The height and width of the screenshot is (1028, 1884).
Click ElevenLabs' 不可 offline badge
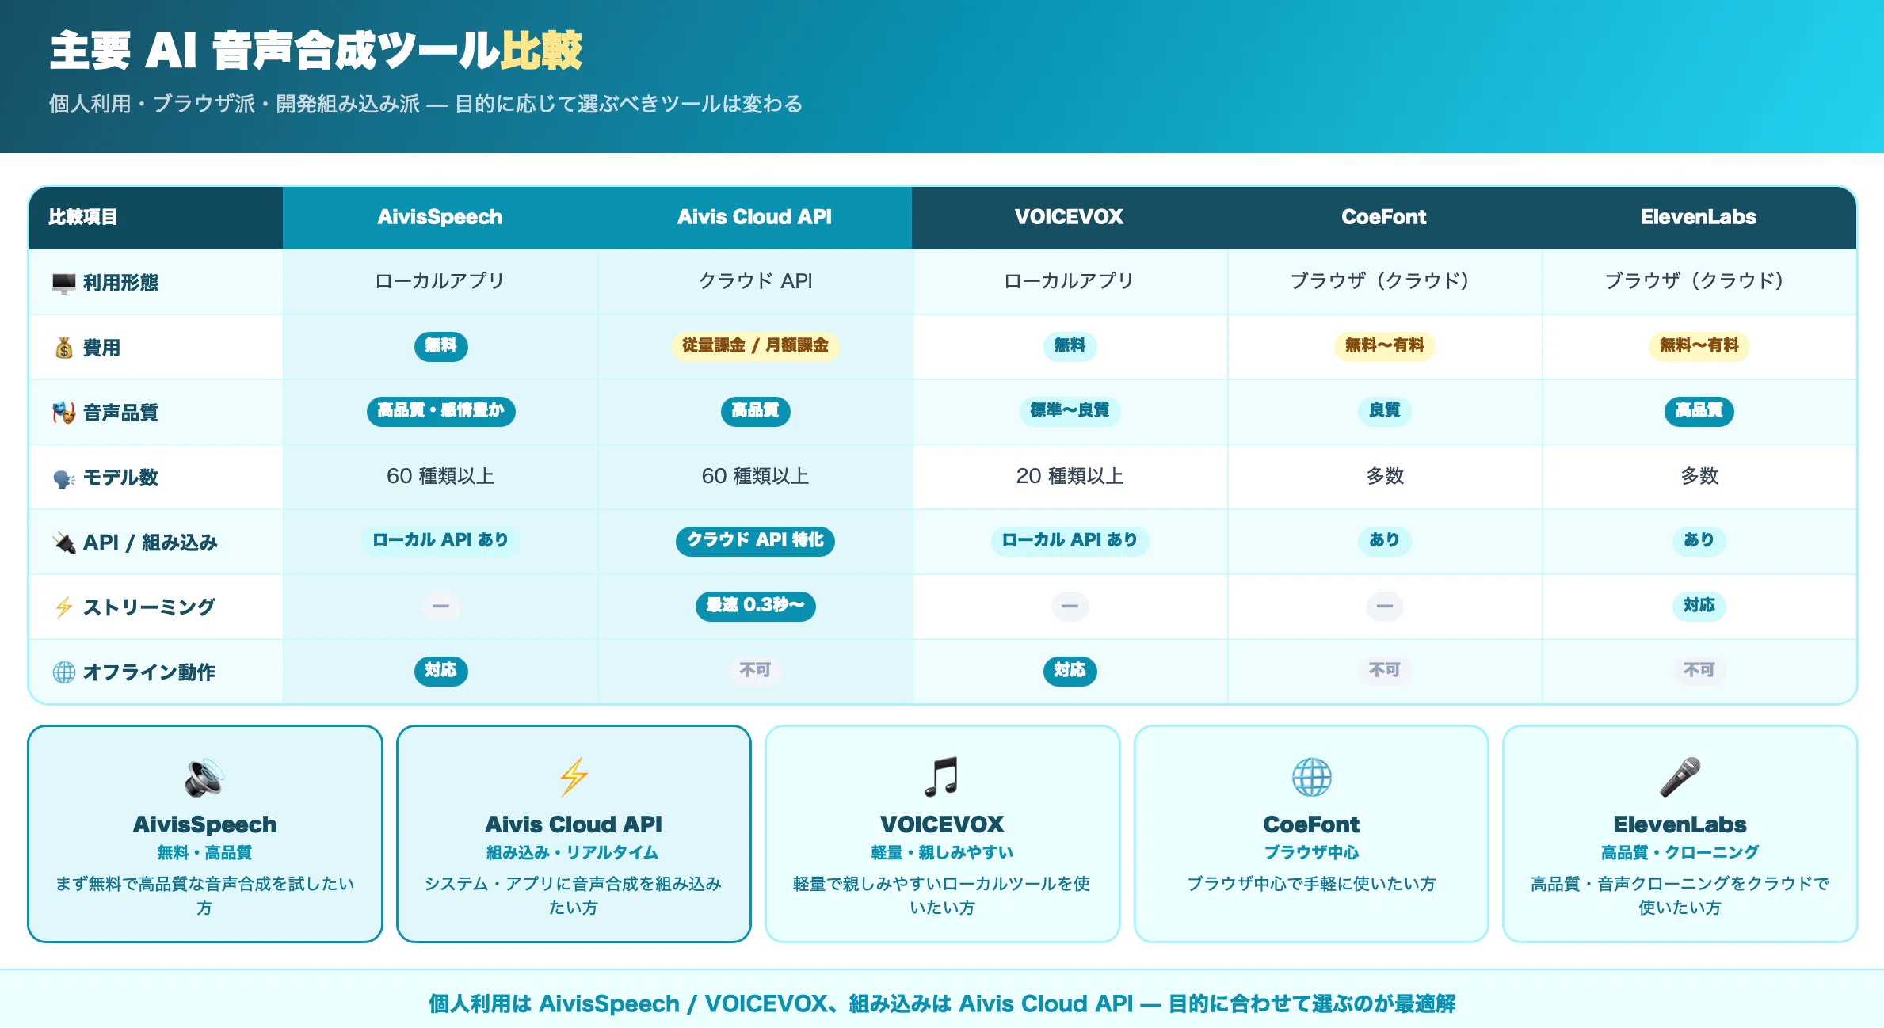[x=1699, y=671]
